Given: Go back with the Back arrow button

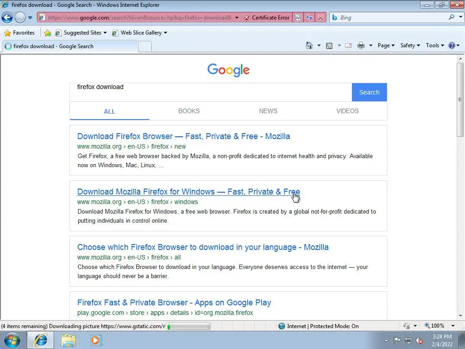Looking at the screenshot, I should click(x=7, y=18).
